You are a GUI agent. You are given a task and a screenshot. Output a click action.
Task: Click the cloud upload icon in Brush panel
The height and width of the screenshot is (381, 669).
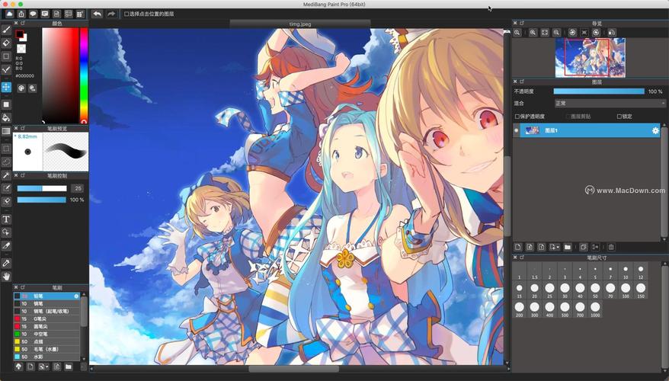(x=19, y=367)
